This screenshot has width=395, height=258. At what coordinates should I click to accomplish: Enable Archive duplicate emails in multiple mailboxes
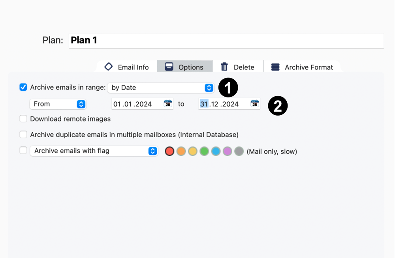tap(23, 135)
